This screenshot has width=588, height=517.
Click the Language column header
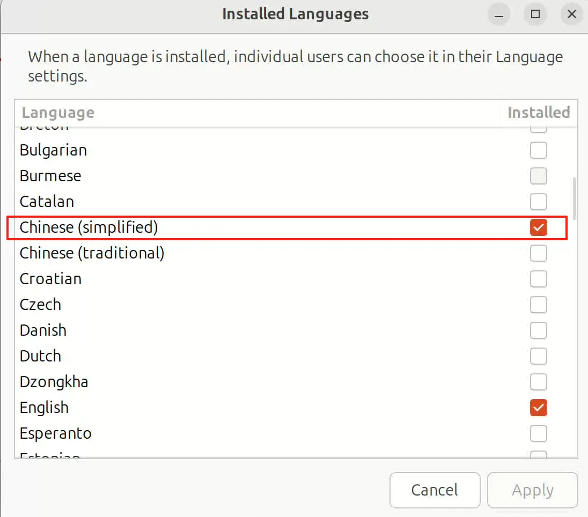click(57, 113)
